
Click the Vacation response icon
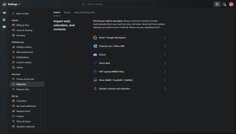tap(13, 127)
